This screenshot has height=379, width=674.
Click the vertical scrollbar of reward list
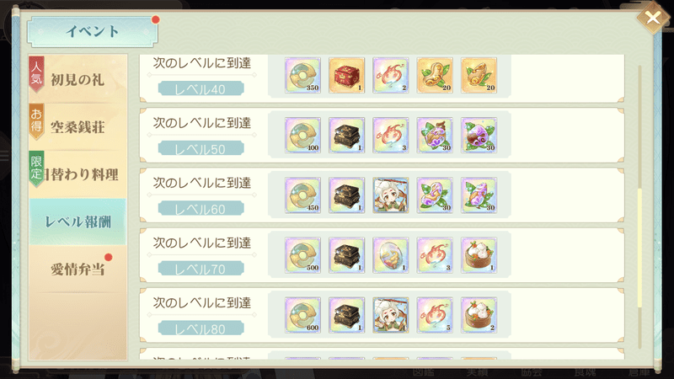point(639,206)
